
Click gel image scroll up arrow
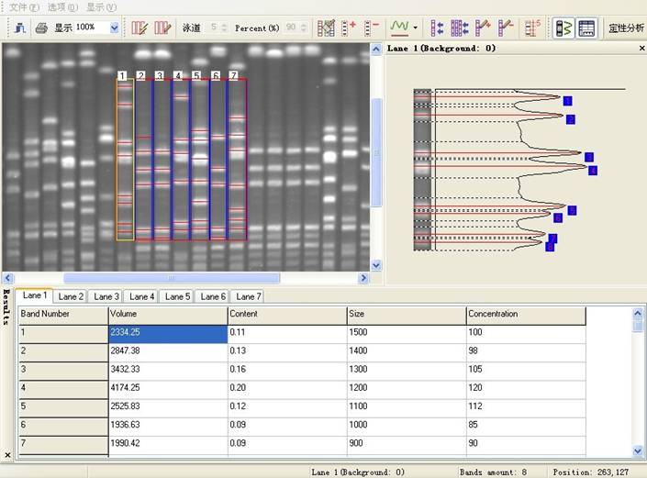click(376, 49)
